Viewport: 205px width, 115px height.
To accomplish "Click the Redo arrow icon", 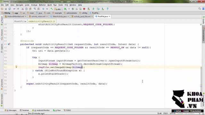I will pos(18,9).
